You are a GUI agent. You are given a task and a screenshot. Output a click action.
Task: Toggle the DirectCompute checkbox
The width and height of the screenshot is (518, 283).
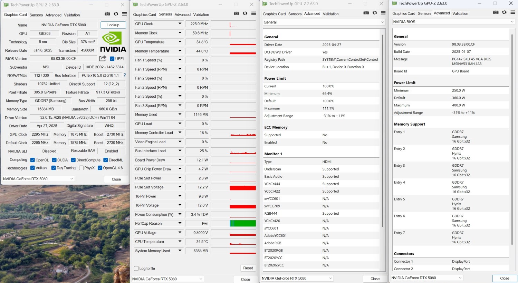pos(73,160)
